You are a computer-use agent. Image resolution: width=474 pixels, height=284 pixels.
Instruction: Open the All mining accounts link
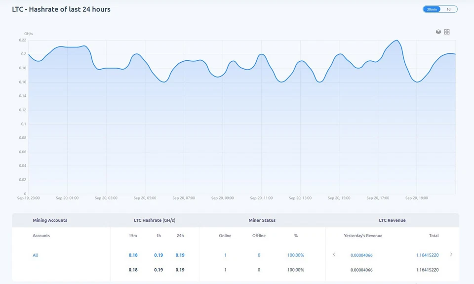[x=35, y=255]
